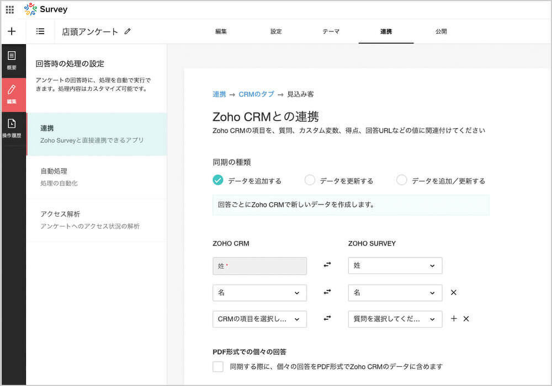552x386 pixels.
Task: Open the 質問を選択してください dropdown
Action: pos(395,319)
